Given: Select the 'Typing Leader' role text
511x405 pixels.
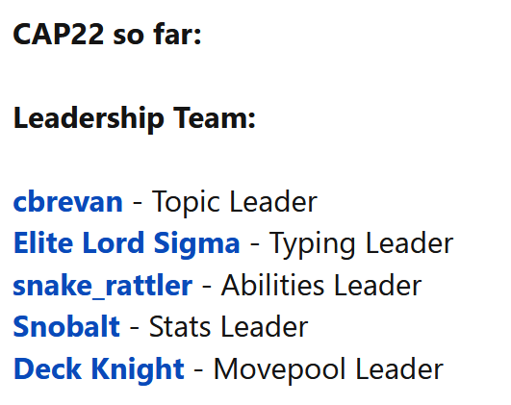Looking at the screenshot, I should [x=362, y=244].
